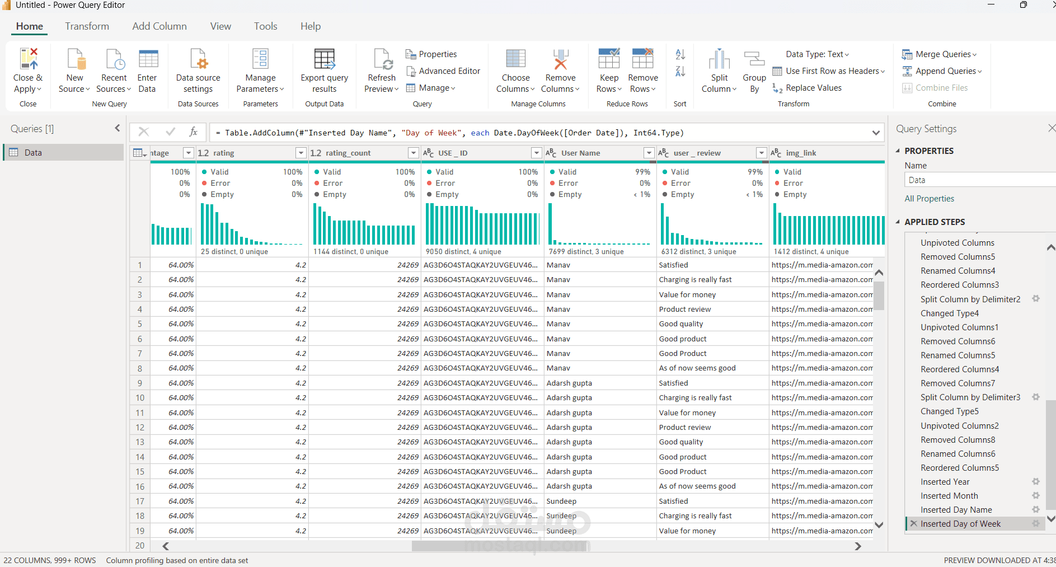Click the Group By icon

[754, 59]
